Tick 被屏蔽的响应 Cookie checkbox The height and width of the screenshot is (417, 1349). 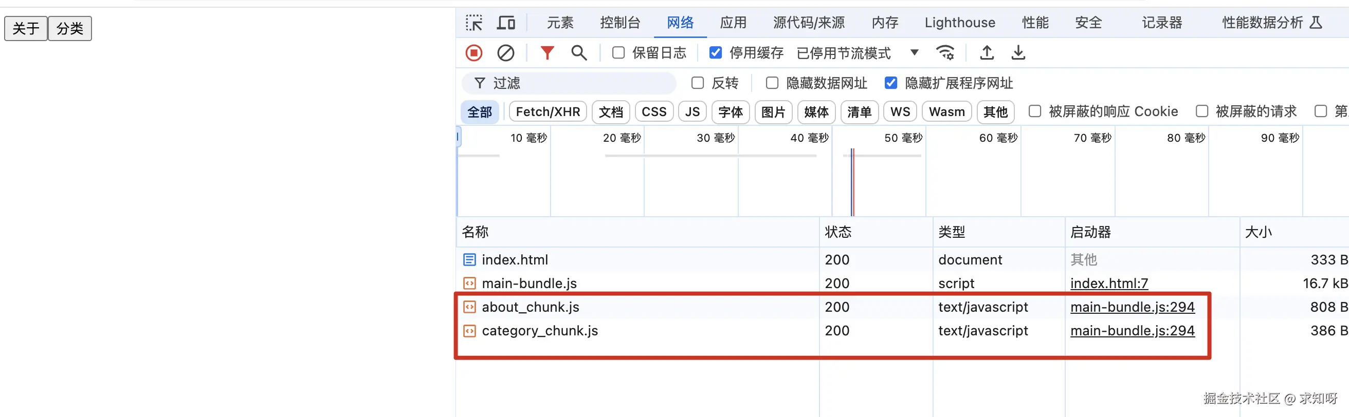(1035, 111)
